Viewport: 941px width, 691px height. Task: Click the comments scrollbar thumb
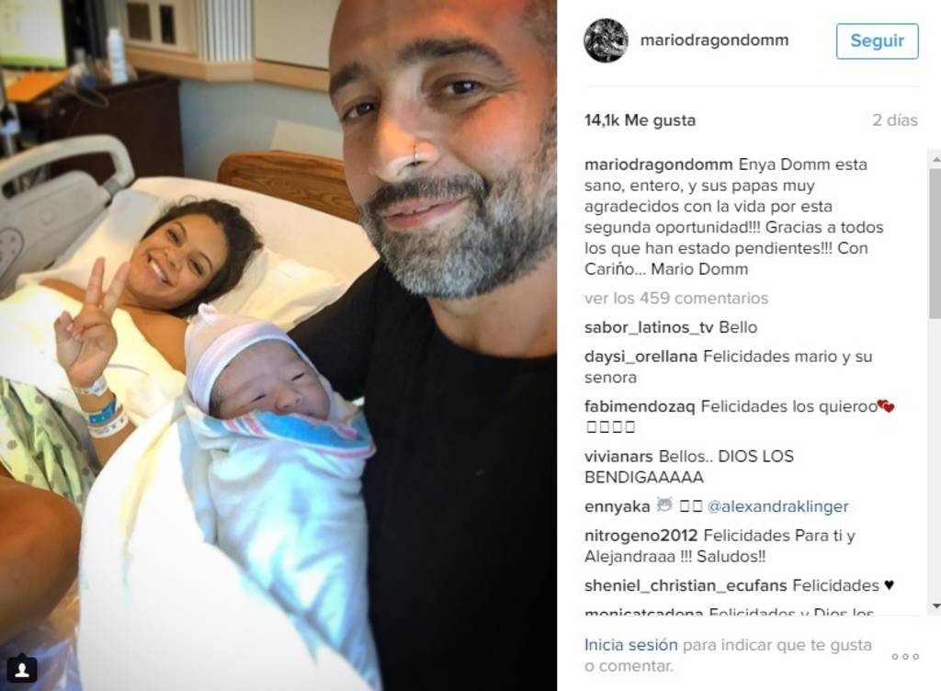click(935, 243)
